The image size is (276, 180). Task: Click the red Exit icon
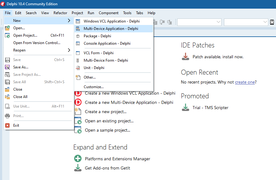(x=7, y=125)
